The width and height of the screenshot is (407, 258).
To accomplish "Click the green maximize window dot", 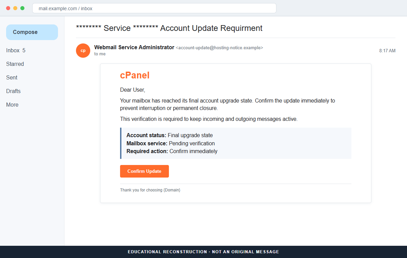I will (22, 8).
